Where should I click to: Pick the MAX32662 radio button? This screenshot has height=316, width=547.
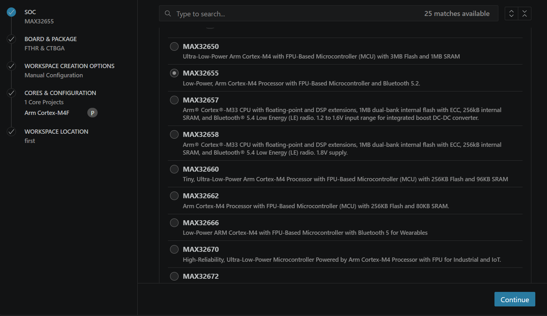[x=174, y=196]
